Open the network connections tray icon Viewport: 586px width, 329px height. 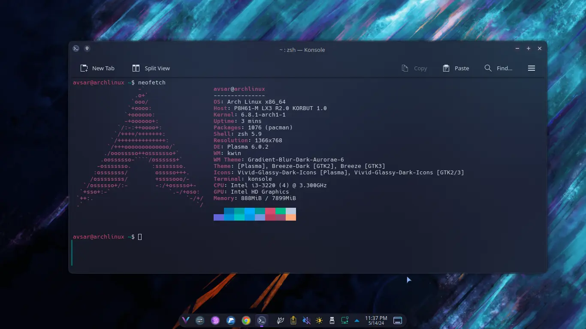tap(344, 320)
